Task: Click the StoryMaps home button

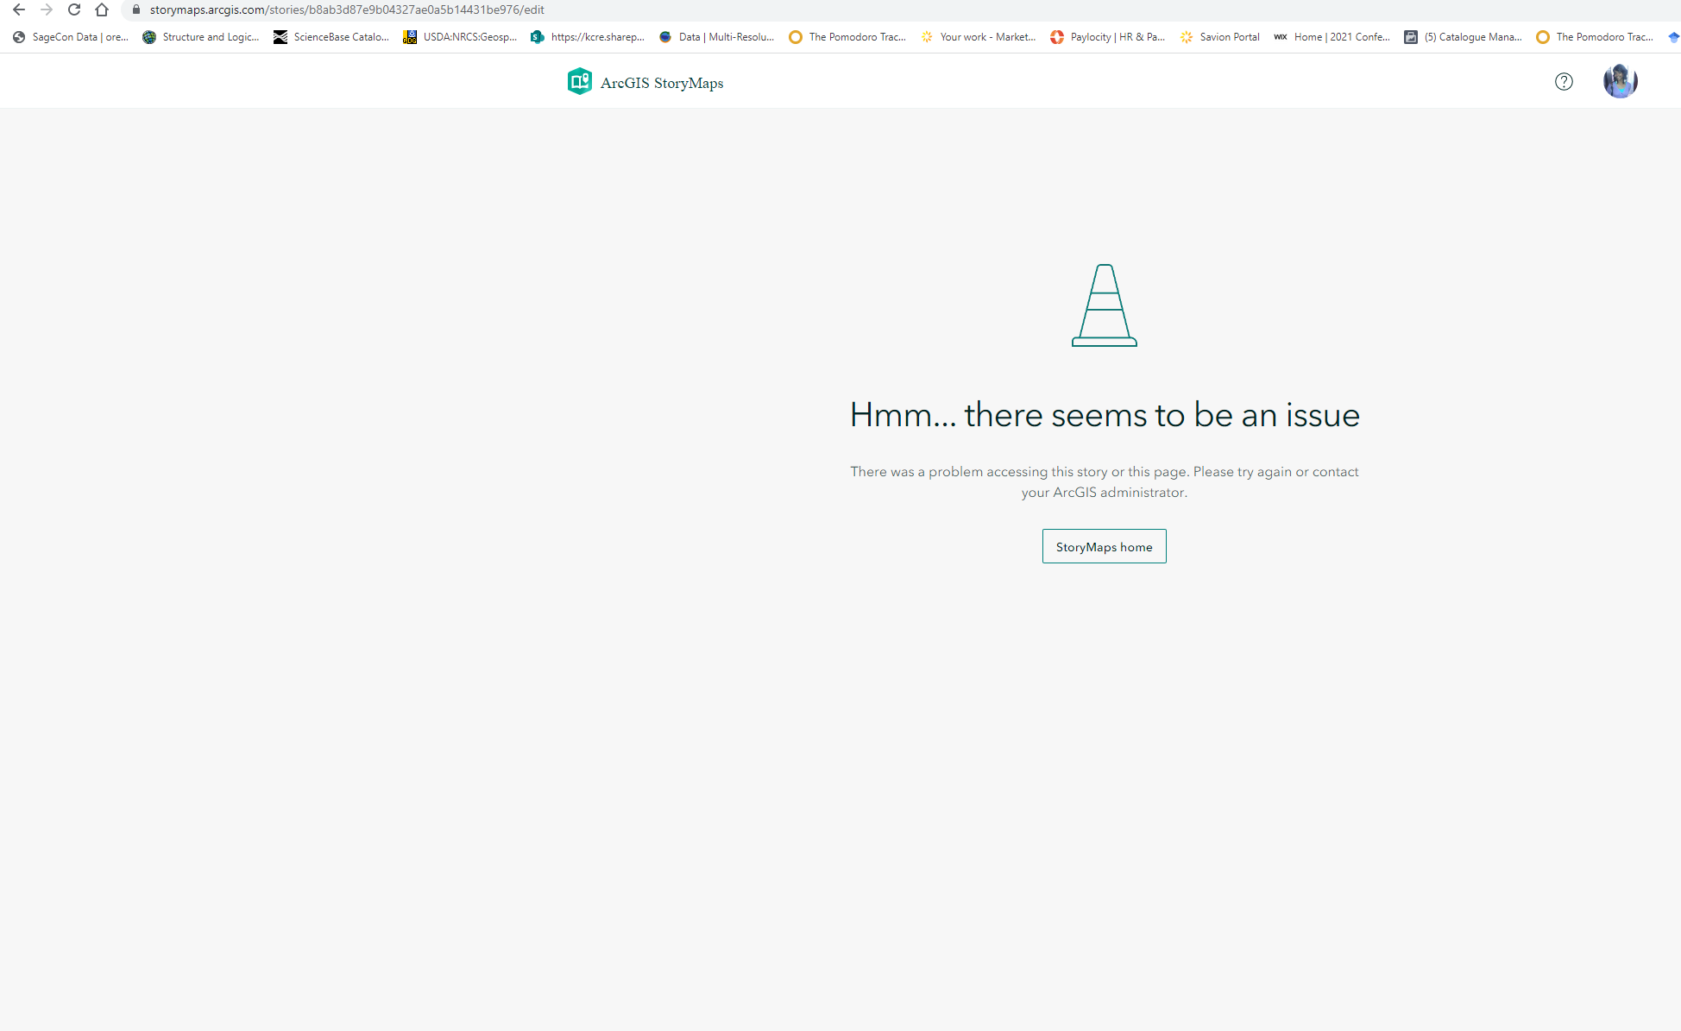Action: (x=1104, y=545)
